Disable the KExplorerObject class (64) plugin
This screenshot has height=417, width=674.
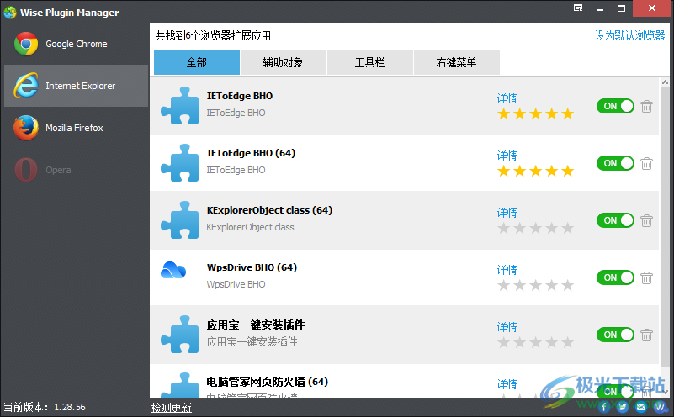coord(615,220)
